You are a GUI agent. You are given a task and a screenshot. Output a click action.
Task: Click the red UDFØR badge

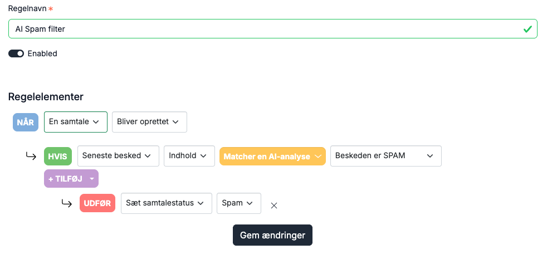pyautogui.click(x=97, y=203)
